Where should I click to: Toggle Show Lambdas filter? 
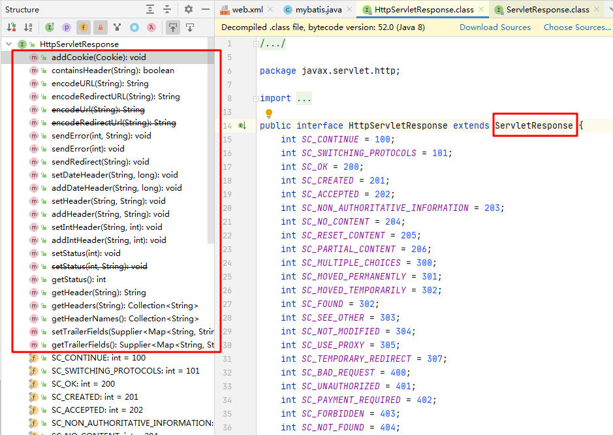click(151, 27)
